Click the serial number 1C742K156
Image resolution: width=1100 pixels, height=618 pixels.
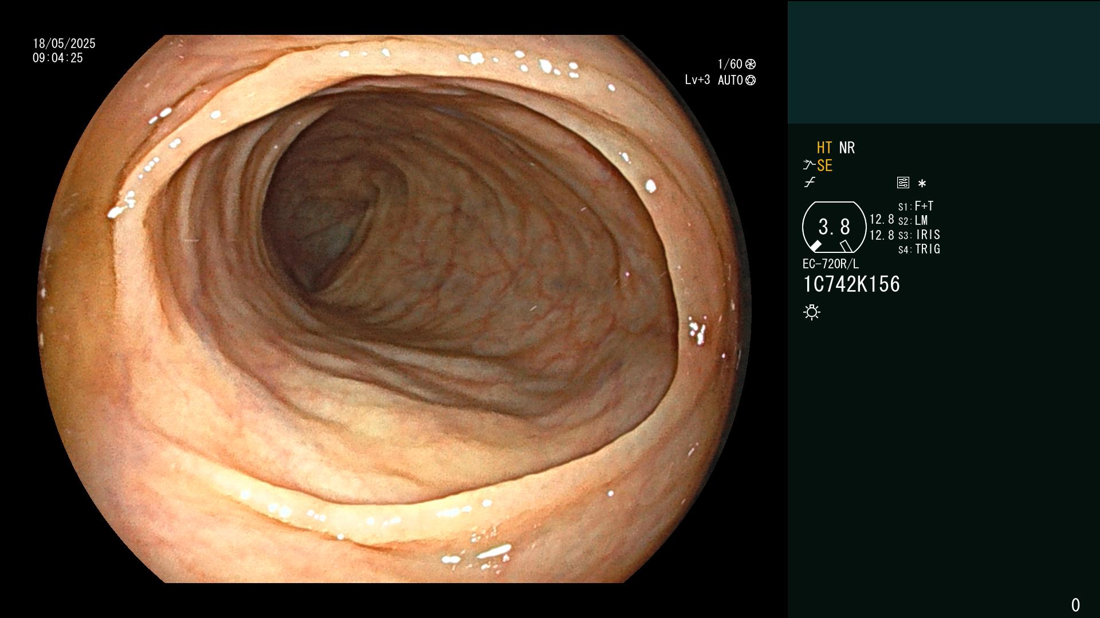coord(851,284)
